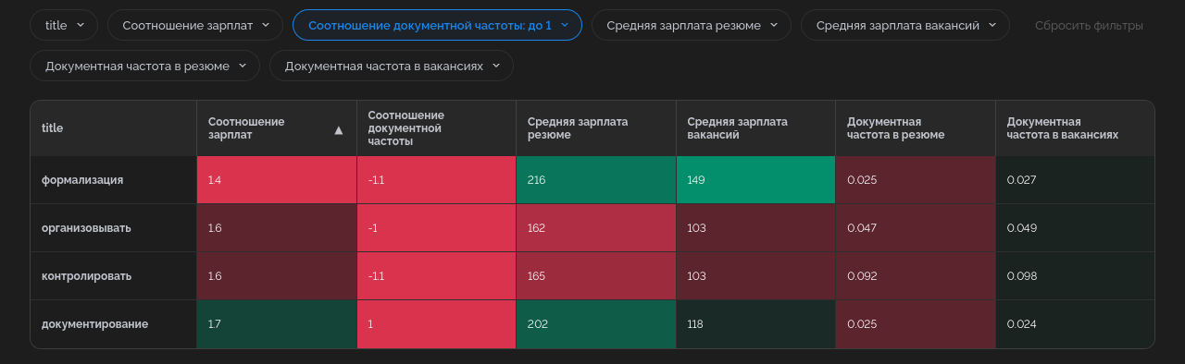Image resolution: width=1185 pixels, height=364 pixels.
Task: Click frequency ratio "-1.1" in контролировать row
Action: [437, 276]
